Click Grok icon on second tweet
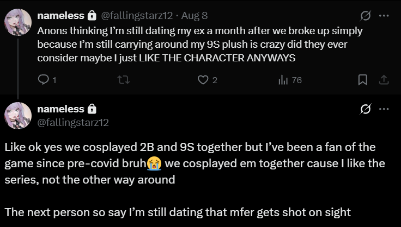 tap(366, 109)
